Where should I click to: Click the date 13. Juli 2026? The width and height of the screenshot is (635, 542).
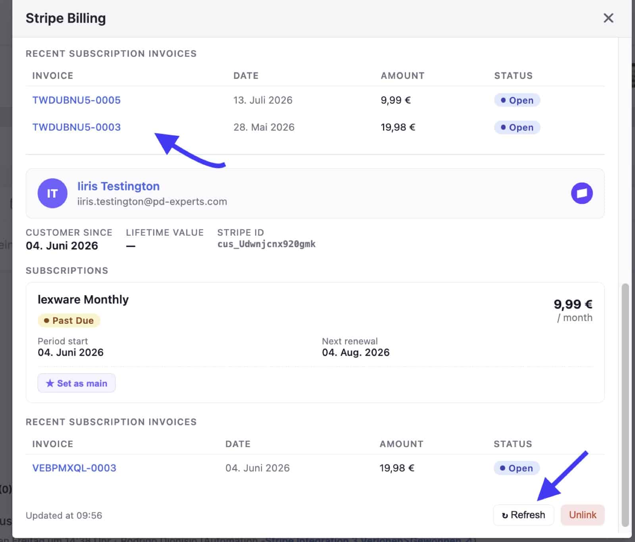coord(263,100)
